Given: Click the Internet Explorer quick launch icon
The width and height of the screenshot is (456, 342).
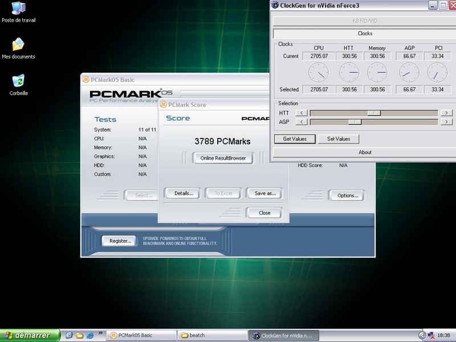Looking at the screenshot, I should (x=90, y=335).
